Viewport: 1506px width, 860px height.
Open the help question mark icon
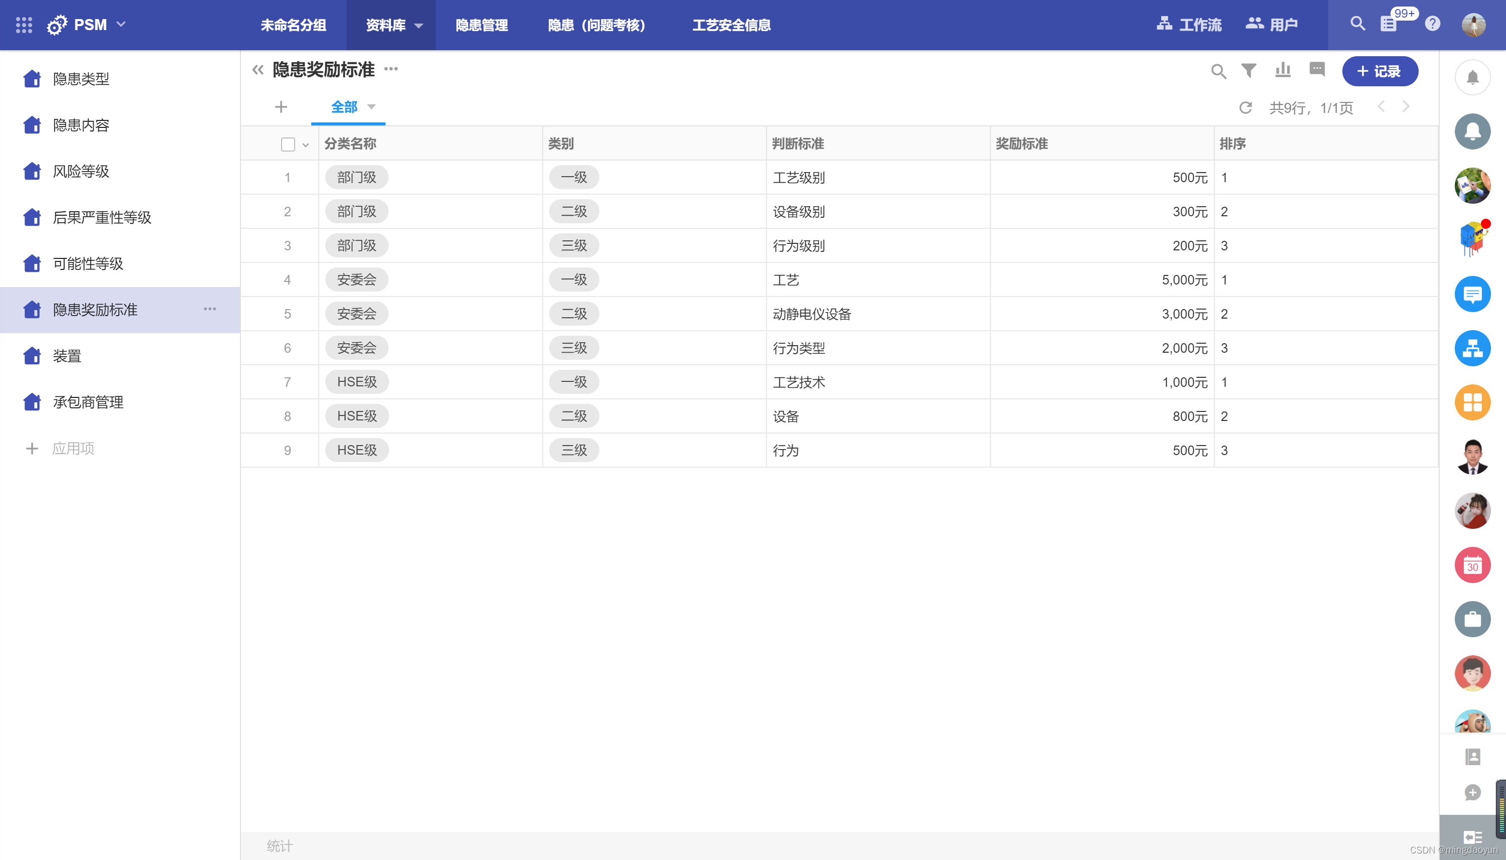(1432, 24)
